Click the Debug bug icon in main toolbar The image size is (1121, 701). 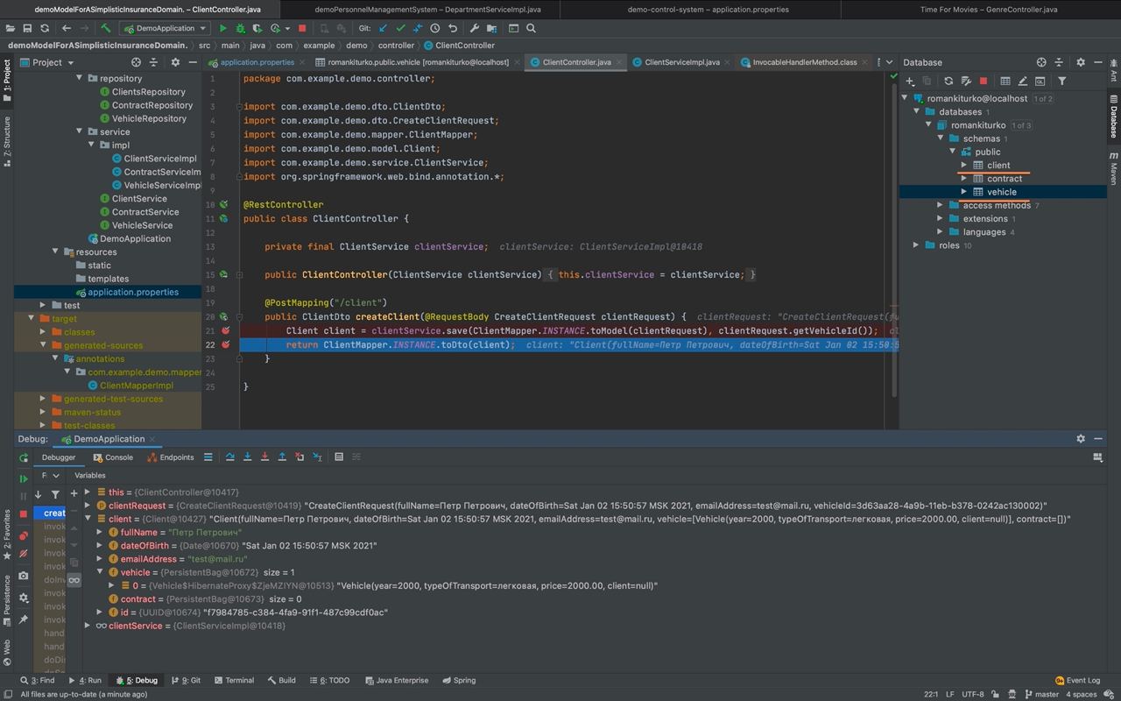pos(240,28)
